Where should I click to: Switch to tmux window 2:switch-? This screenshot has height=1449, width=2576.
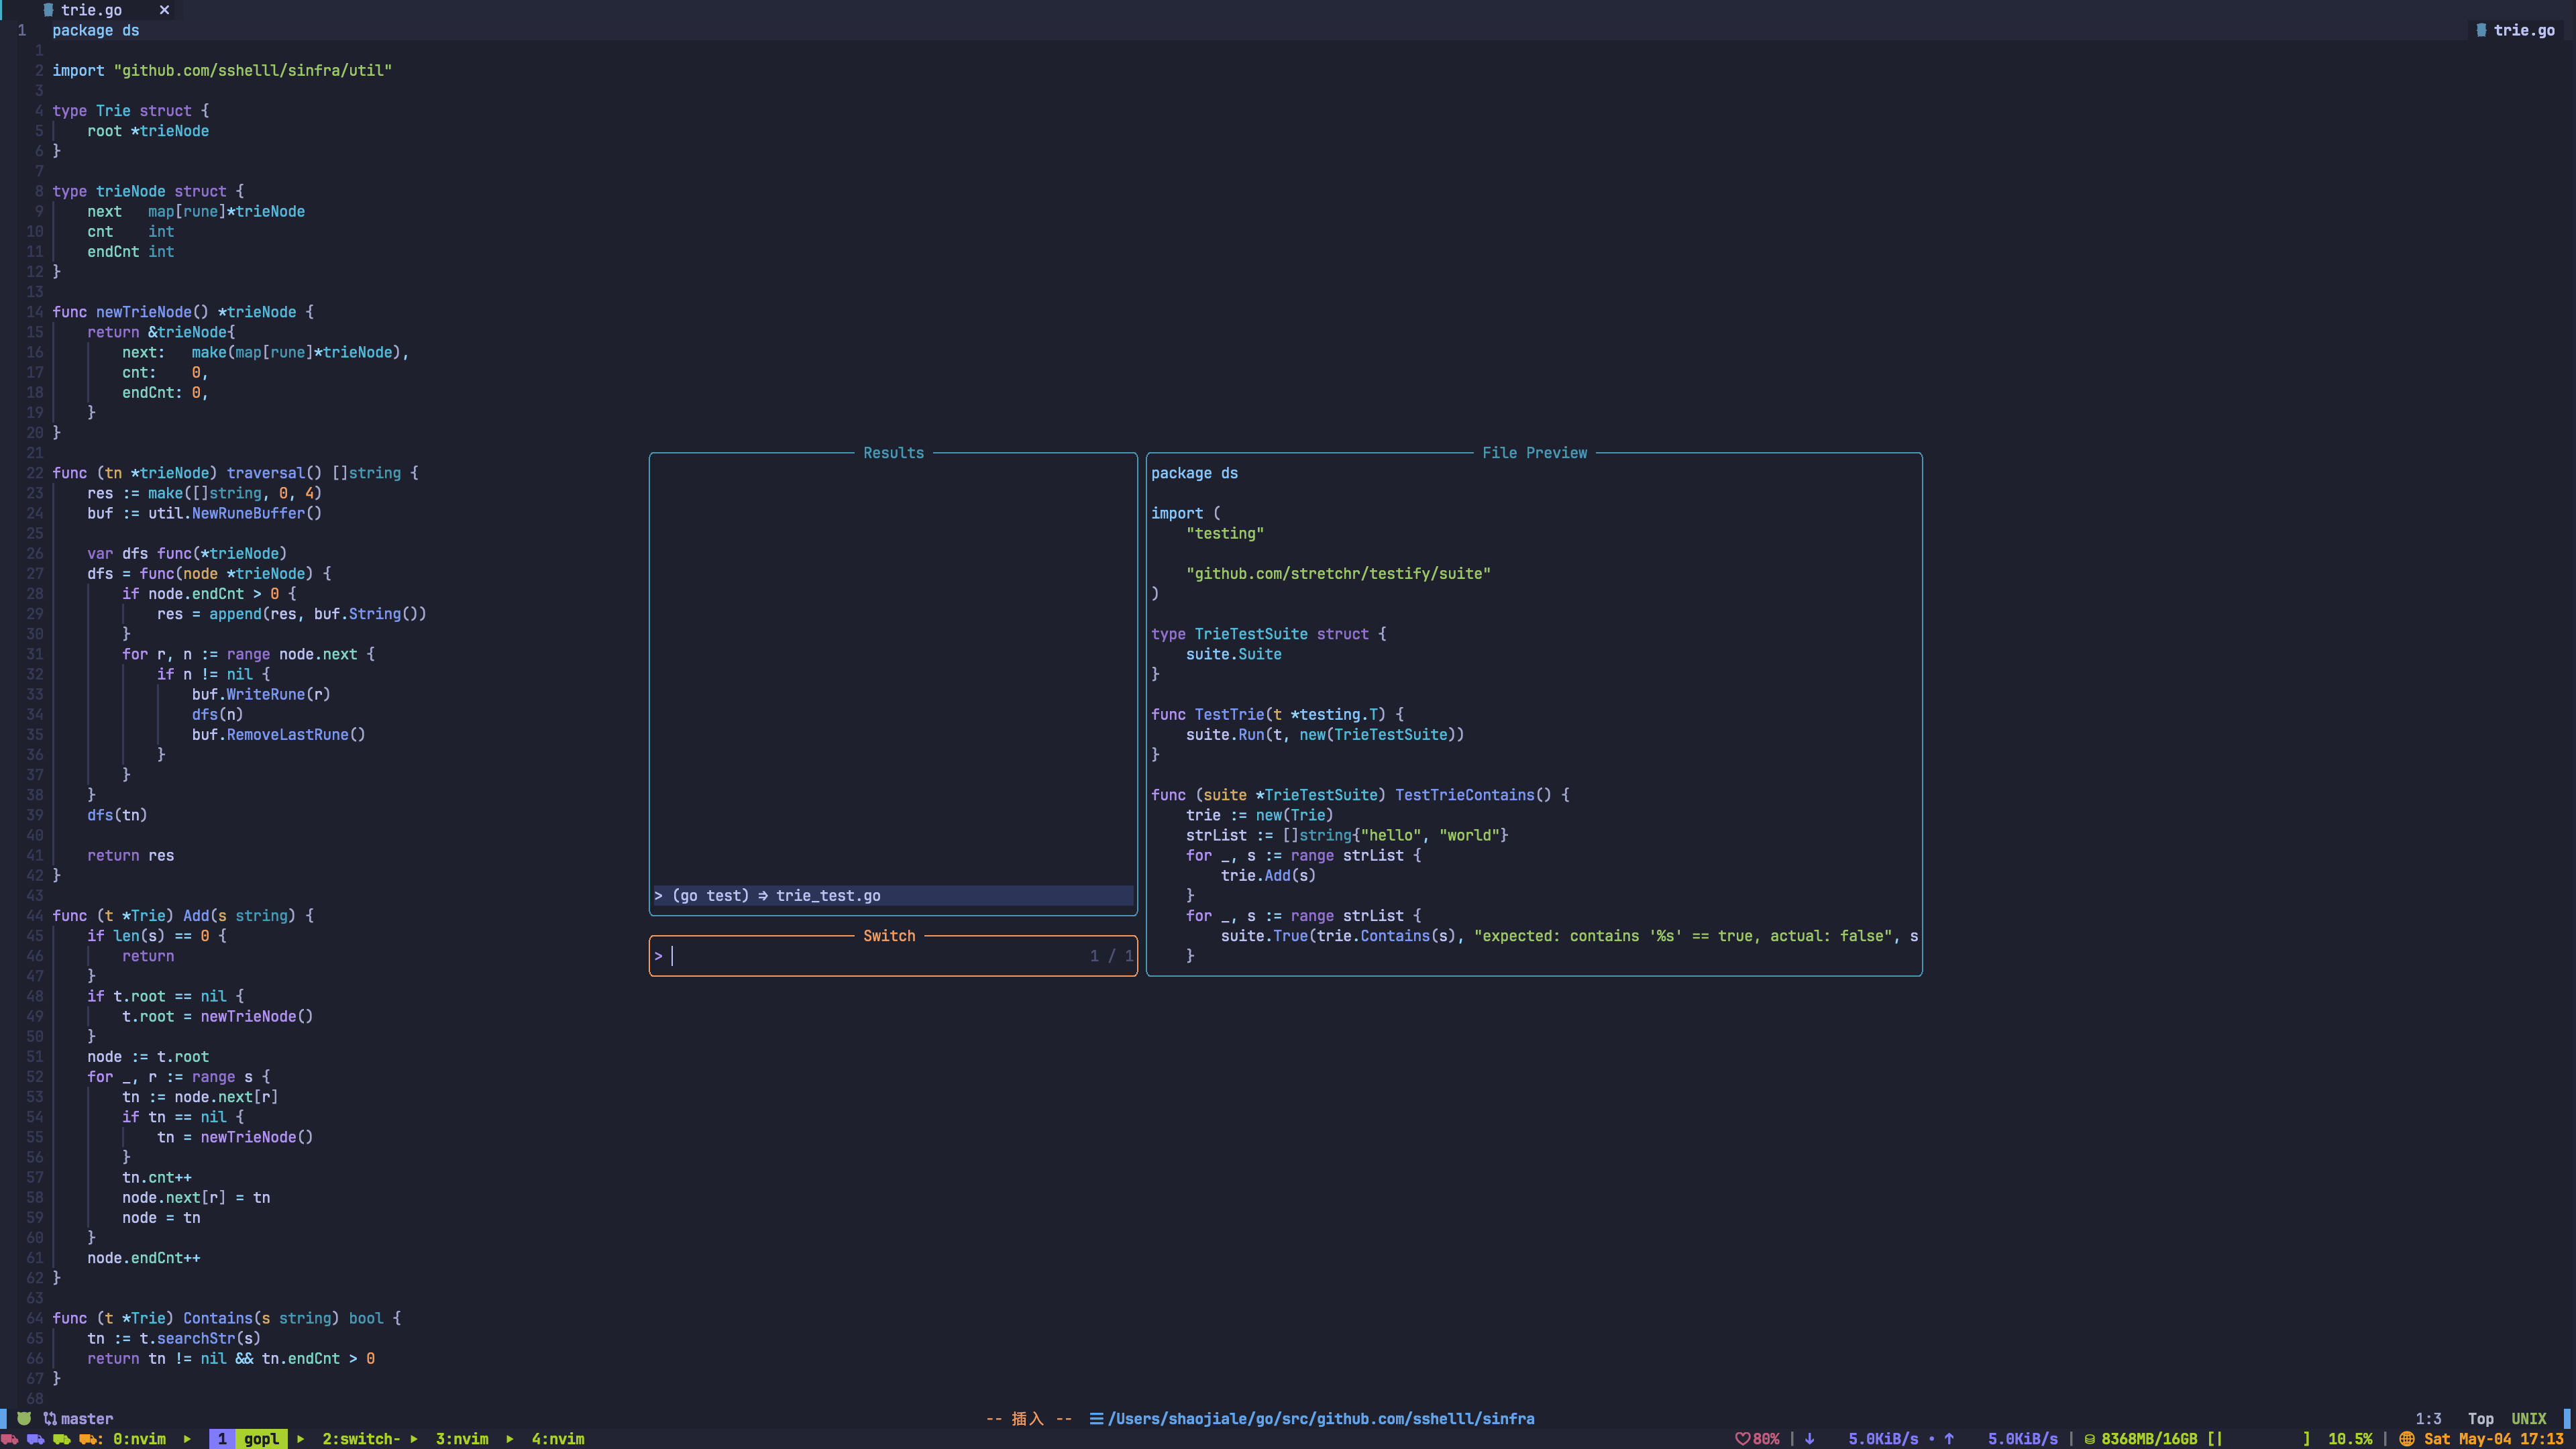click(x=360, y=1439)
